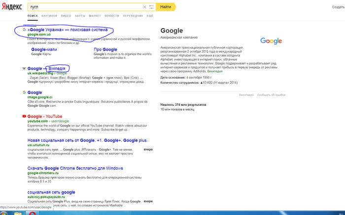Click the Opera browser icon in taskbar

pyautogui.click(x=33, y=213)
